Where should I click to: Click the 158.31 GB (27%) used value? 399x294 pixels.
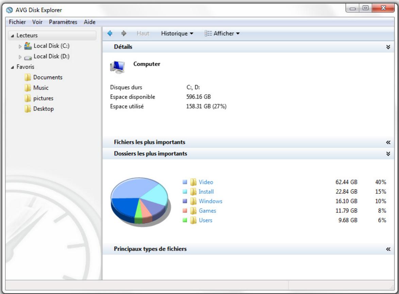(206, 106)
